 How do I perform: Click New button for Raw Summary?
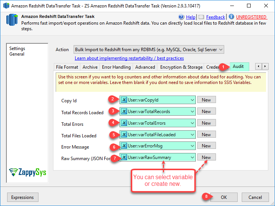tap(206, 157)
